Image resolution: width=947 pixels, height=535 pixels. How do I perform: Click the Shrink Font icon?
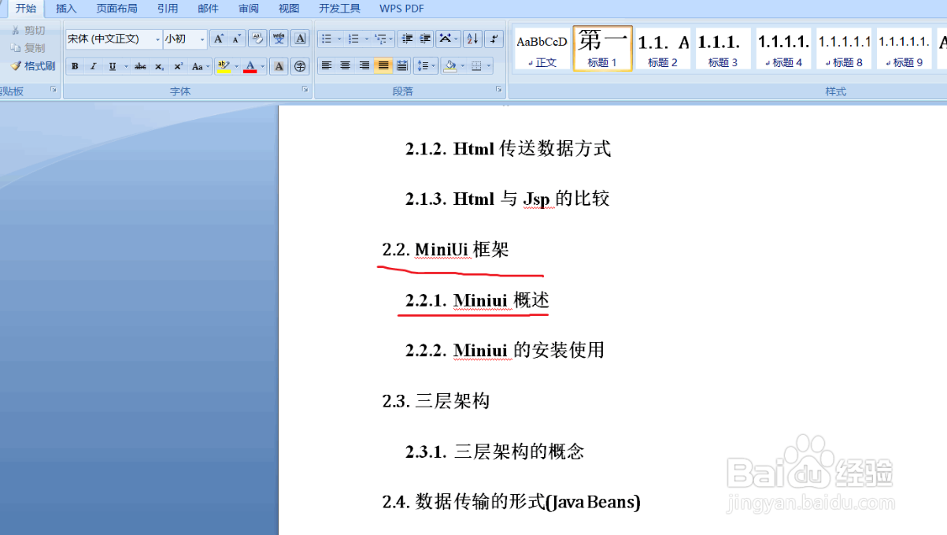pyautogui.click(x=236, y=39)
